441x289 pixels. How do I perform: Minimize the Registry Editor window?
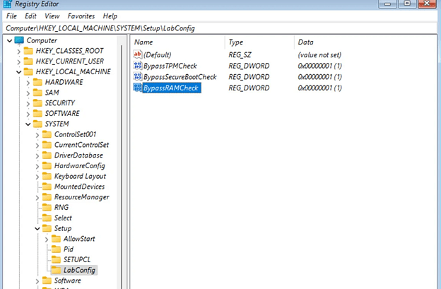387,4
